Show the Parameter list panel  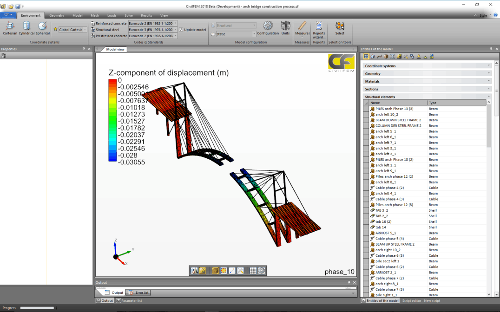130,301
